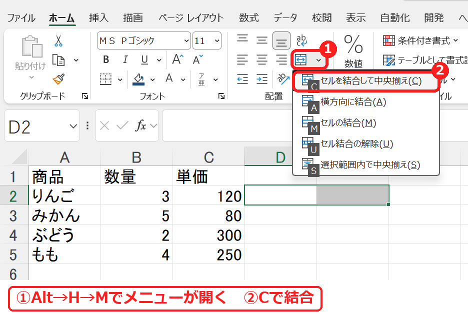Expand the Name Box dropdown arrow
The height and width of the screenshot is (315, 468).
coord(73,126)
